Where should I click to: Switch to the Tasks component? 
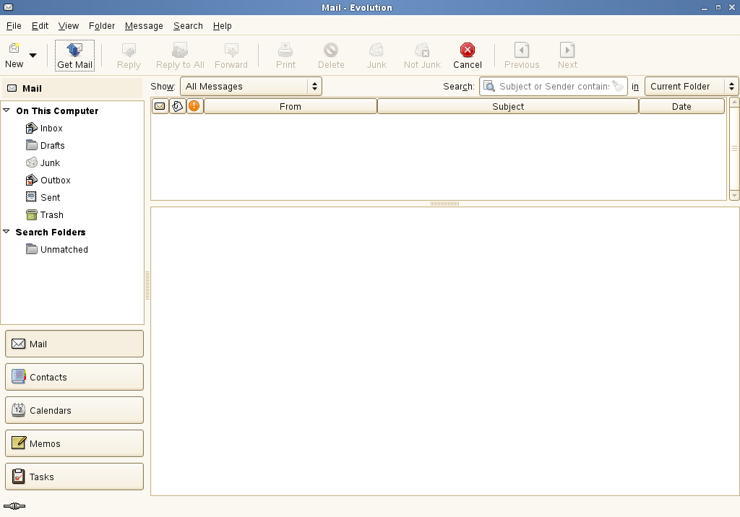pos(74,477)
